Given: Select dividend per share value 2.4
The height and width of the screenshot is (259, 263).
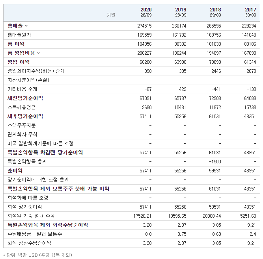Looking at the screenshot, I should tap(253, 234).
